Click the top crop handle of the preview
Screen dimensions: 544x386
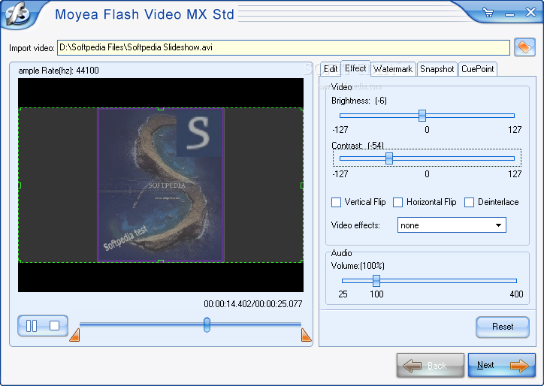point(161,109)
